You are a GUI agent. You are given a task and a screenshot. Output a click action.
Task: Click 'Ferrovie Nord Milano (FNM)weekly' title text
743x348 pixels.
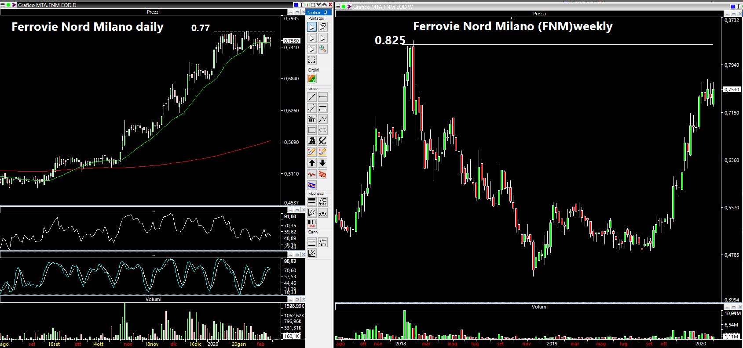click(513, 26)
